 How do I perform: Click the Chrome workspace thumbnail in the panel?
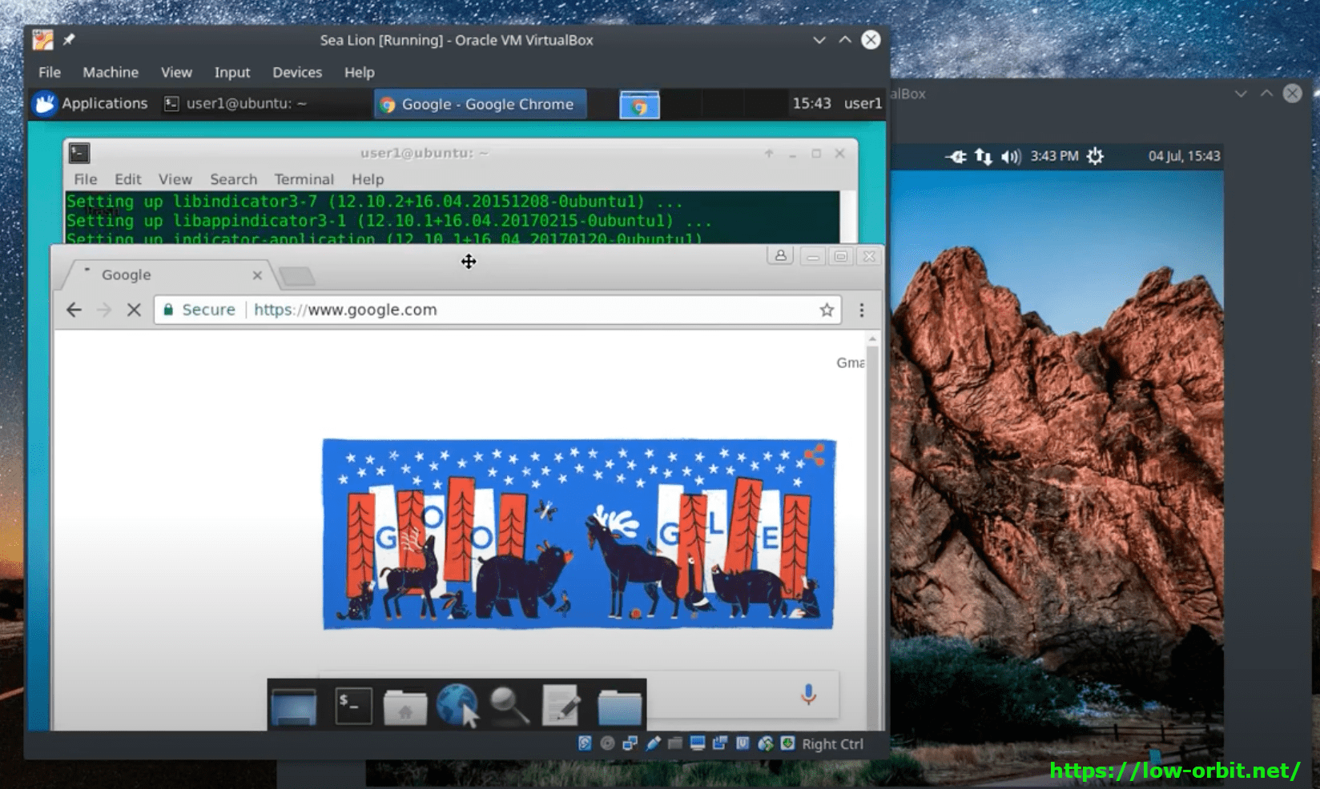coord(639,105)
